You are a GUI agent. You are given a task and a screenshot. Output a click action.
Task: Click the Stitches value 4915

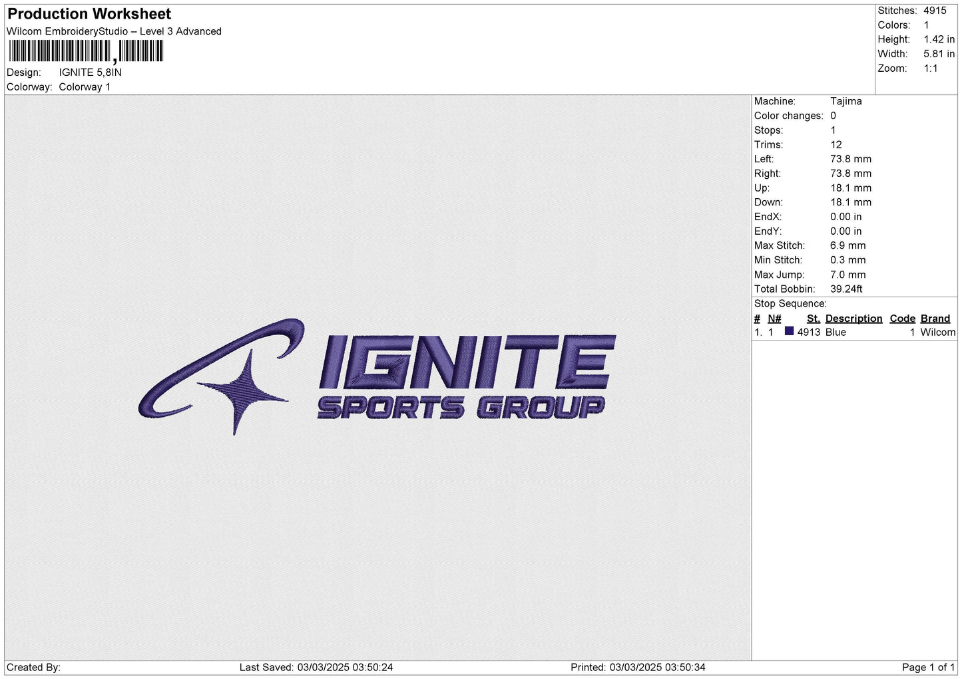pos(935,11)
